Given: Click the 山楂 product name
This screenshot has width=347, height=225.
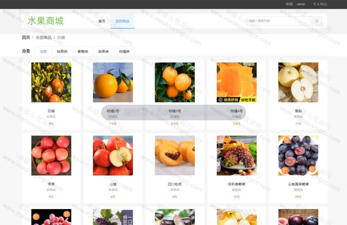Looking at the screenshot, I should pos(113,184).
